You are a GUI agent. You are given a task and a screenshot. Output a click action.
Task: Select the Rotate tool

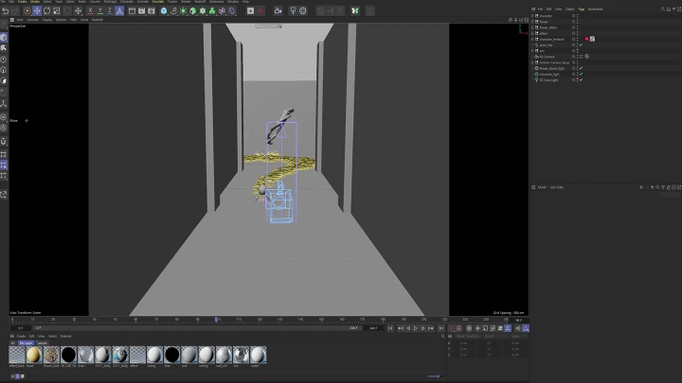coord(47,10)
